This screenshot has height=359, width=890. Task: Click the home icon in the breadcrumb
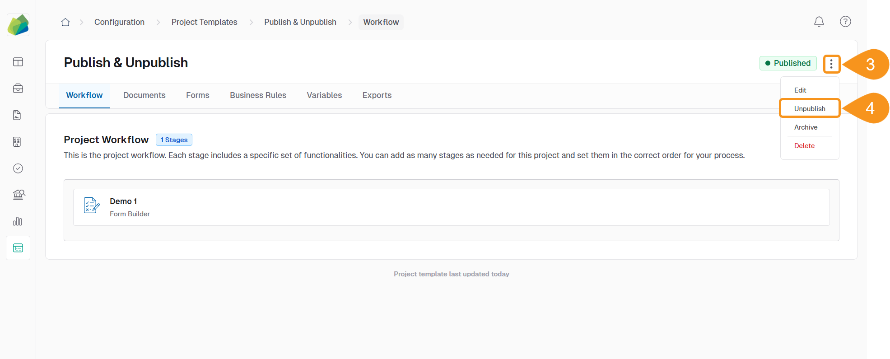point(65,22)
